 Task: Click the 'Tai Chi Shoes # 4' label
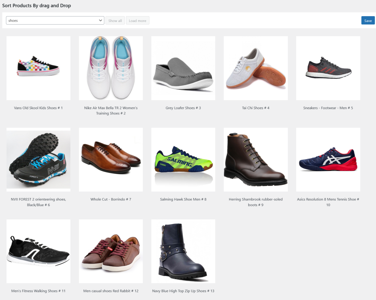point(256,108)
